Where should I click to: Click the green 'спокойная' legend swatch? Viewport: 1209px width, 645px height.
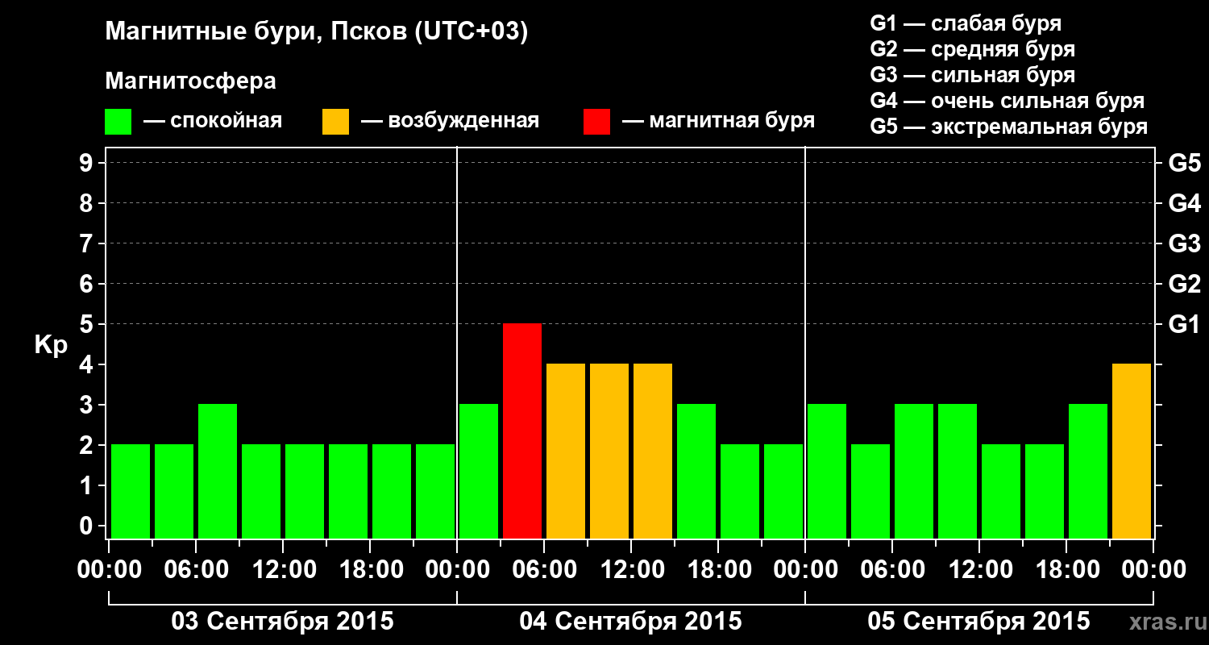[118, 122]
